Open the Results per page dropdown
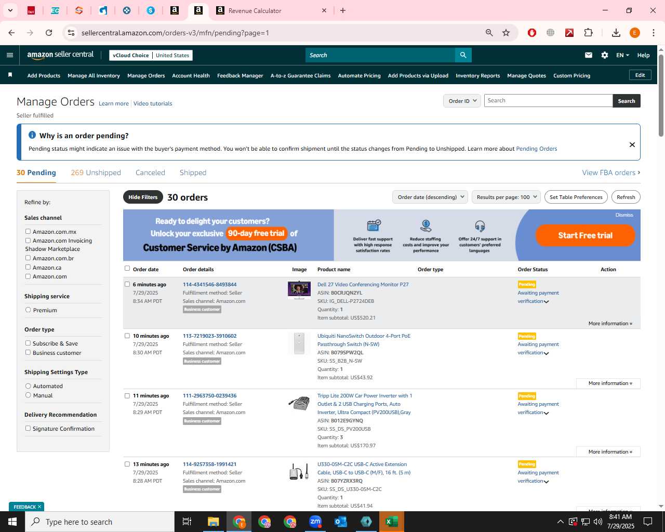The width and height of the screenshot is (665, 532). click(506, 197)
